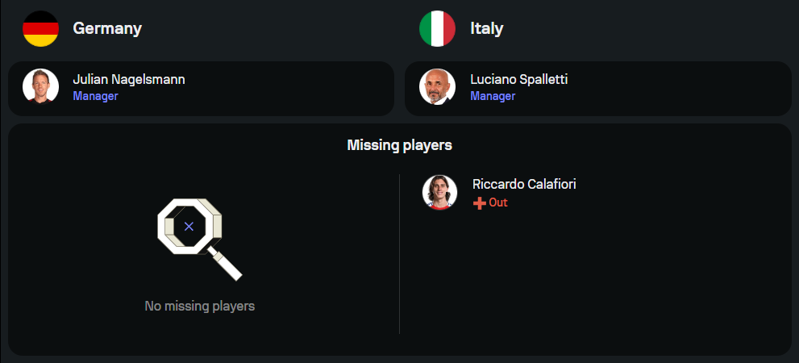799x363 pixels.
Task: Click the No missing players message
Action: pos(199,306)
